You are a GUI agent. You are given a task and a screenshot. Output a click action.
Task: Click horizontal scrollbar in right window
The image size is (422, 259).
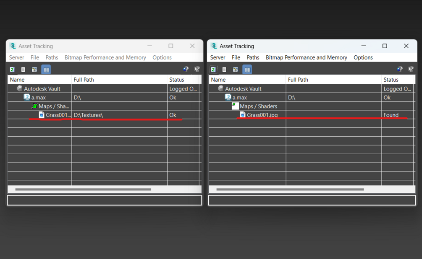coord(290,189)
